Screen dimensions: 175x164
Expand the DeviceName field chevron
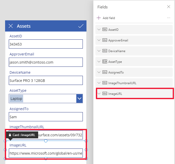click(x=99, y=51)
